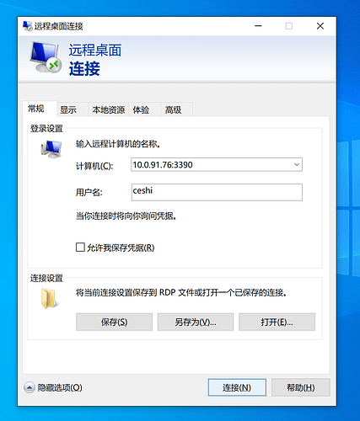Screen dimensions: 360x421
Task: Click the 保存(S) button
Action: 114,322
